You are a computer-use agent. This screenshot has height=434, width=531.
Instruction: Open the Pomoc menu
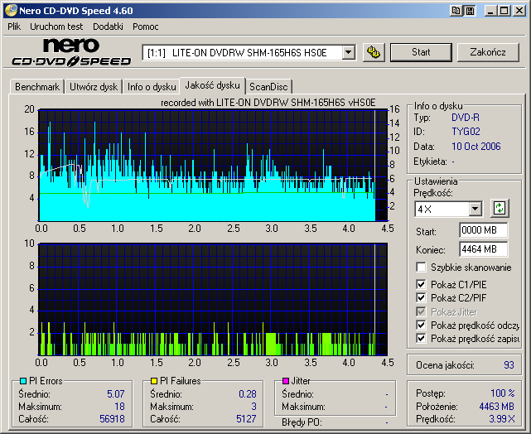tap(146, 27)
